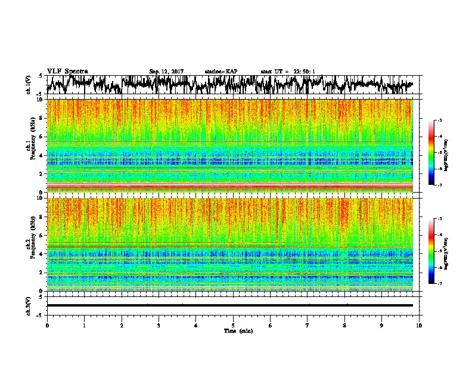Click the 4 kHz tick of ch.2 spectrogram
This screenshot has height=365, width=472.
coord(42,254)
